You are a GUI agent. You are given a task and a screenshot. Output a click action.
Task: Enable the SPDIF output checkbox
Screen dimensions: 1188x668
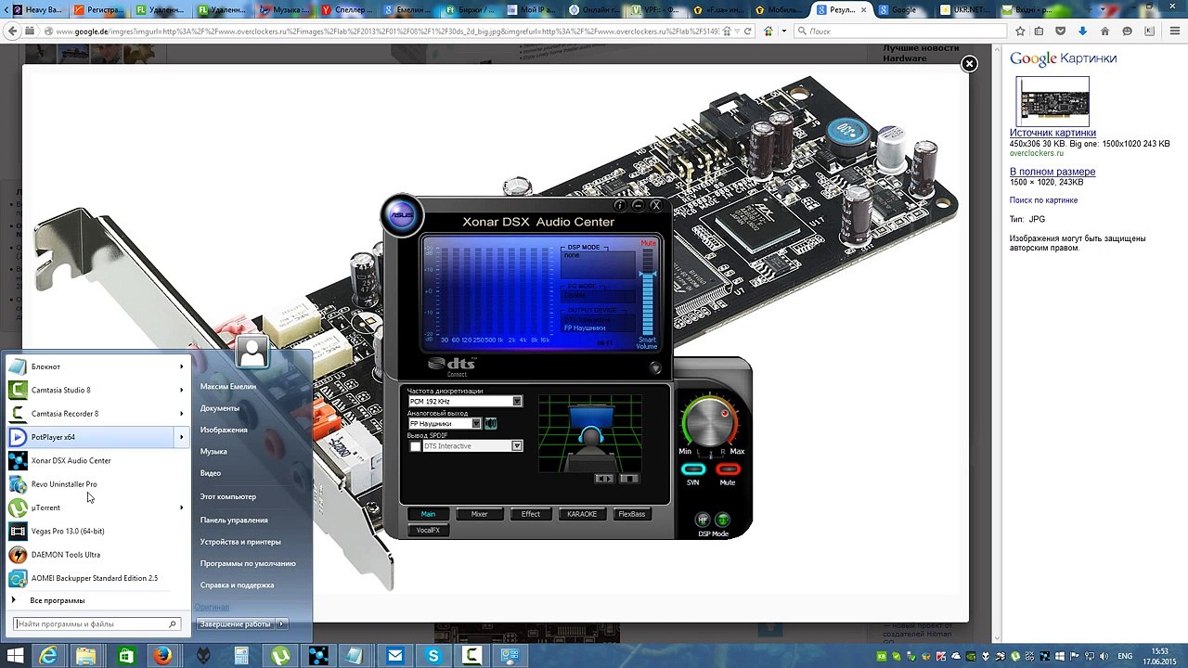click(415, 446)
